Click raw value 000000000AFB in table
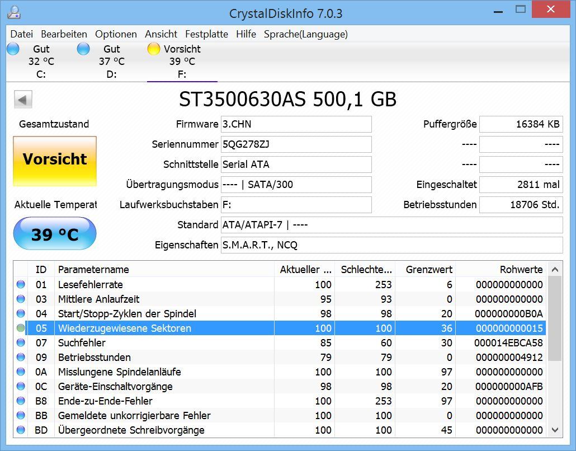 (509, 387)
